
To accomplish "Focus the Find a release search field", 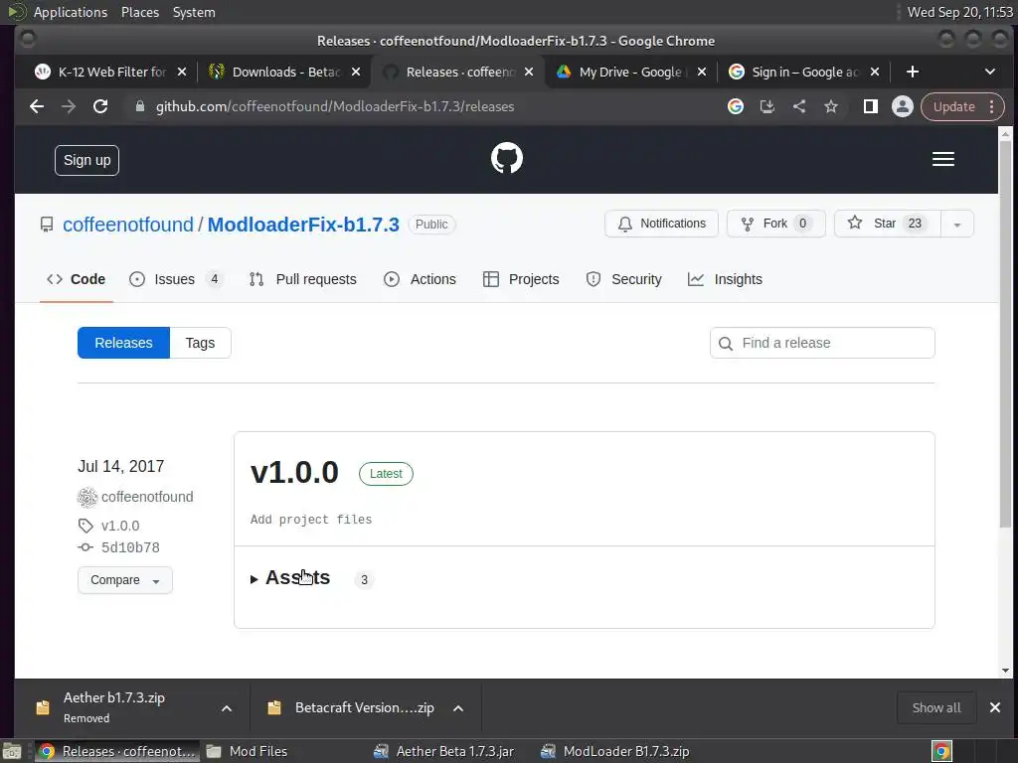I will [822, 343].
